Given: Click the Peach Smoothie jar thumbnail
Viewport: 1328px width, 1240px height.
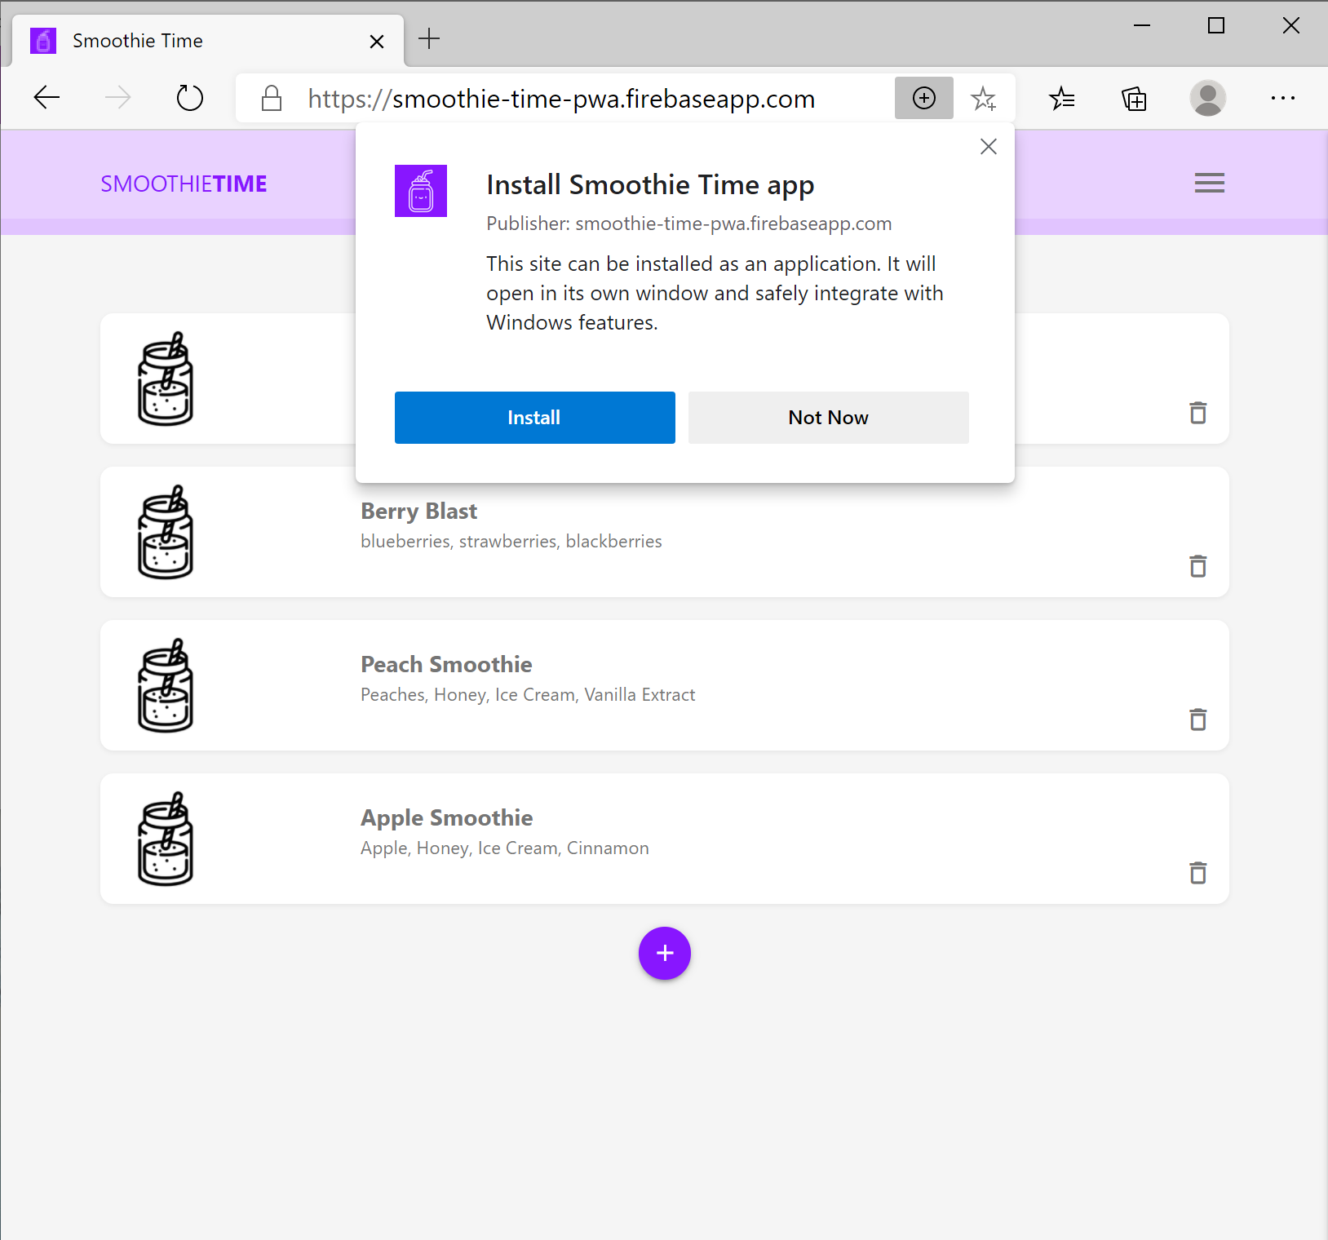Looking at the screenshot, I should 166,685.
